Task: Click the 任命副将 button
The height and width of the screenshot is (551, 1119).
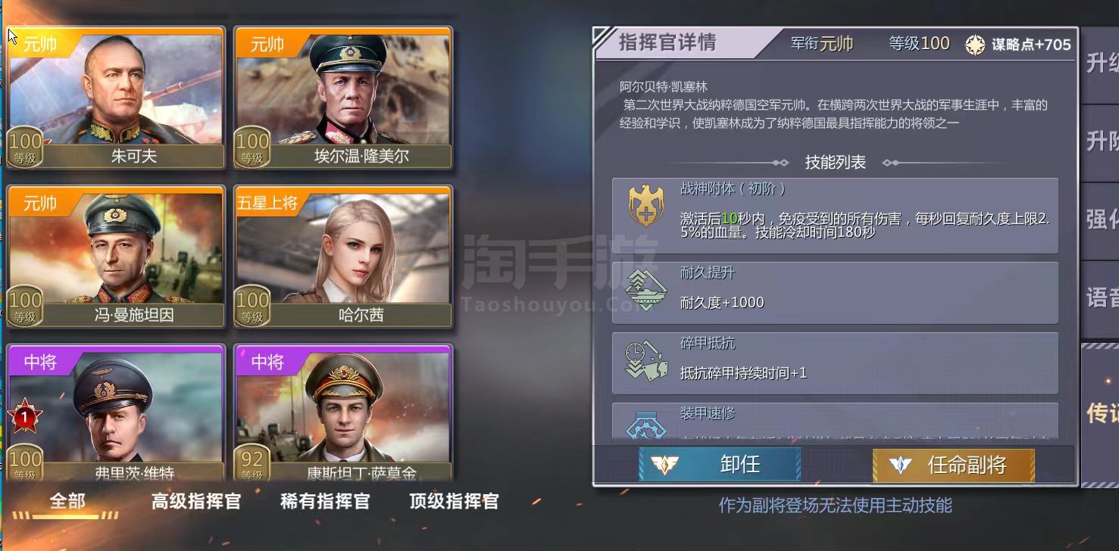Action: point(953,464)
